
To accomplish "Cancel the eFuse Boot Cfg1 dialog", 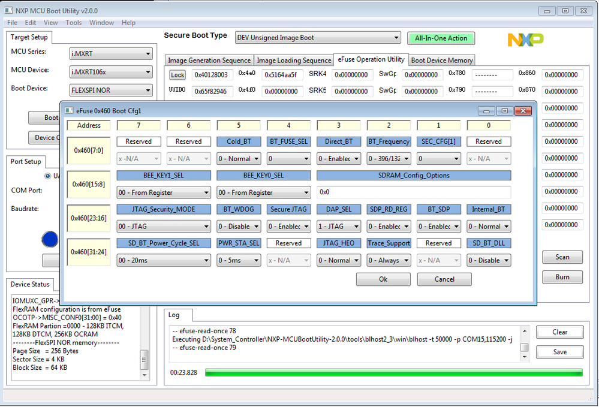I will point(444,279).
